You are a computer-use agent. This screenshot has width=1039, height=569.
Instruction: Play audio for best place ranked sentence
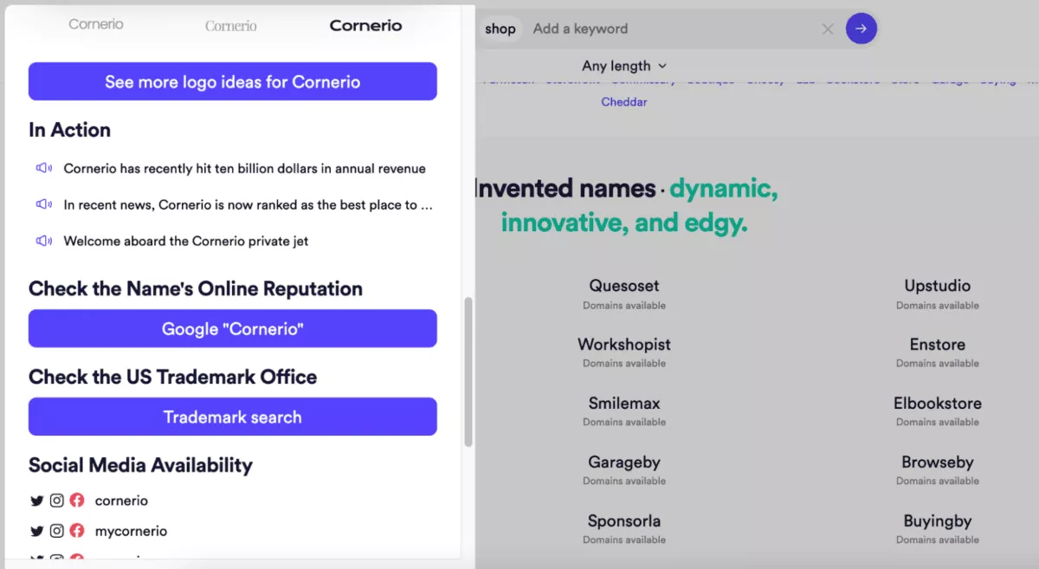click(44, 204)
